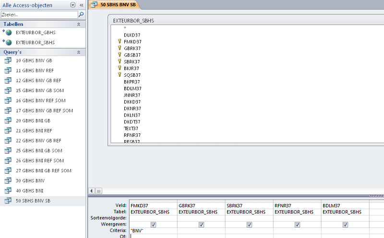The image size is (384, 238).
Task: Click the Sorteervolgorde cell under FMKD37
Action: click(x=153, y=218)
